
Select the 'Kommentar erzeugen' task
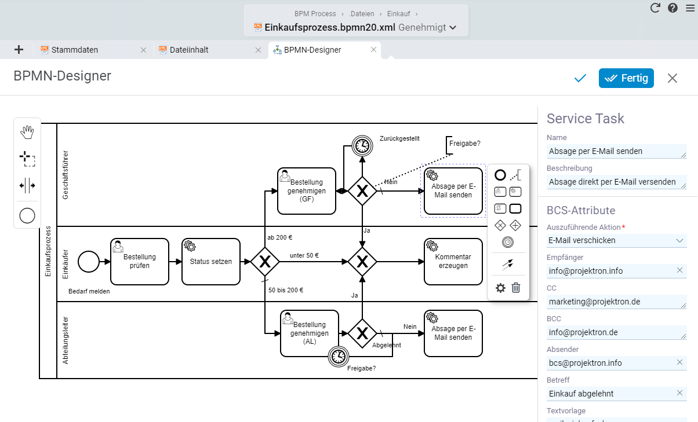click(x=453, y=262)
